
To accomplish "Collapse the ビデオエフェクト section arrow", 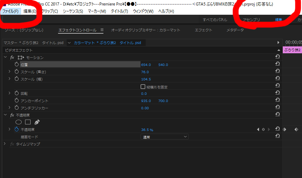I will [x=279, y=50].
